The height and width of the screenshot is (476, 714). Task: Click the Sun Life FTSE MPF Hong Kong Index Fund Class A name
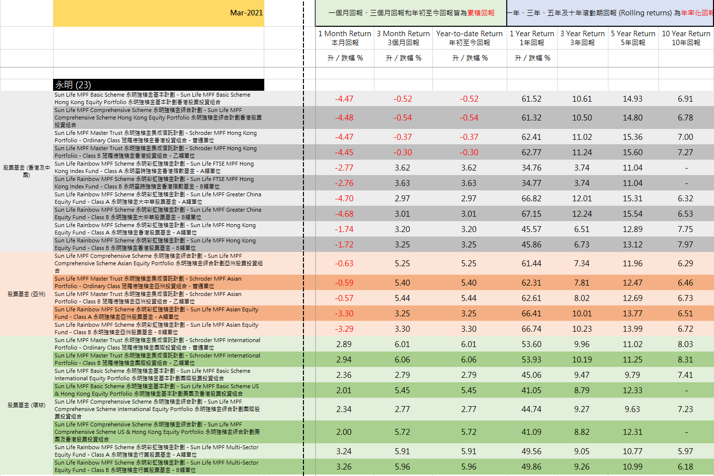click(159, 168)
